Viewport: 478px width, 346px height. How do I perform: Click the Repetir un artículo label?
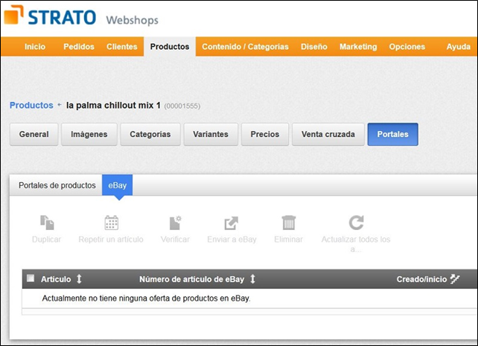point(111,240)
